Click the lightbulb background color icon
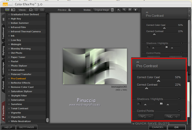 [x=135, y=10]
